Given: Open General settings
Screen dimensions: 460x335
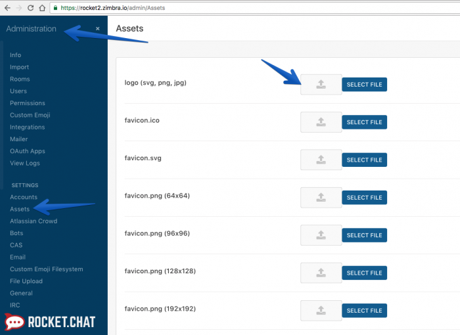Looking at the screenshot, I should click(x=21, y=294).
